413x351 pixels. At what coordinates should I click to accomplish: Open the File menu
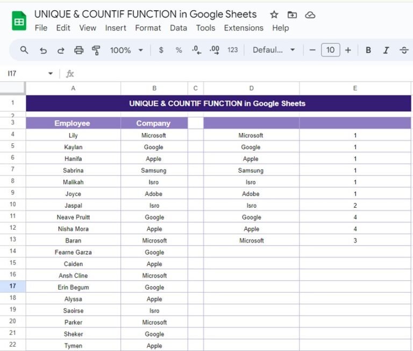pyautogui.click(x=41, y=28)
